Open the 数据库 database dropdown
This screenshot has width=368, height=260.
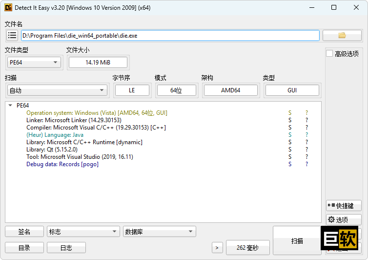click(x=160, y=232)
